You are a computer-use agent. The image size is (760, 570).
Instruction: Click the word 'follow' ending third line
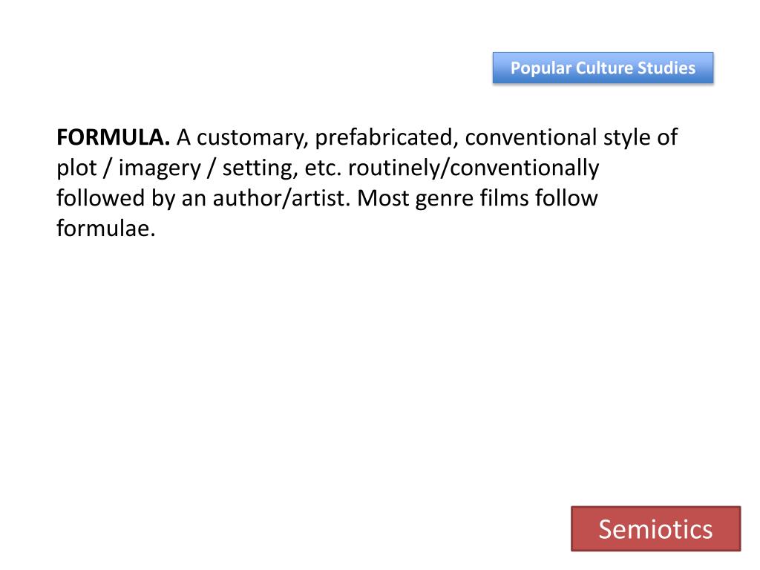pyautogui.click(x=566, y=198)
